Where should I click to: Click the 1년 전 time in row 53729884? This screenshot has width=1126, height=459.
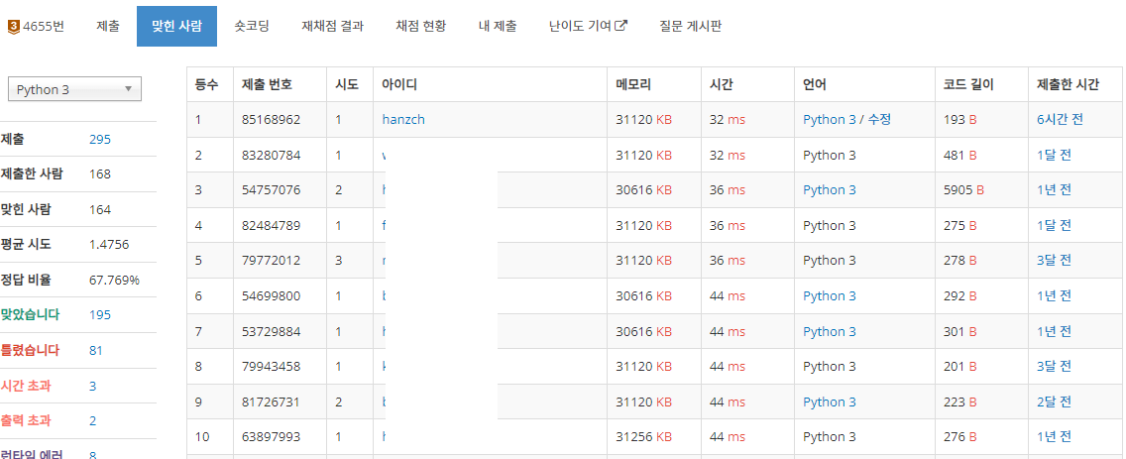1055,331
